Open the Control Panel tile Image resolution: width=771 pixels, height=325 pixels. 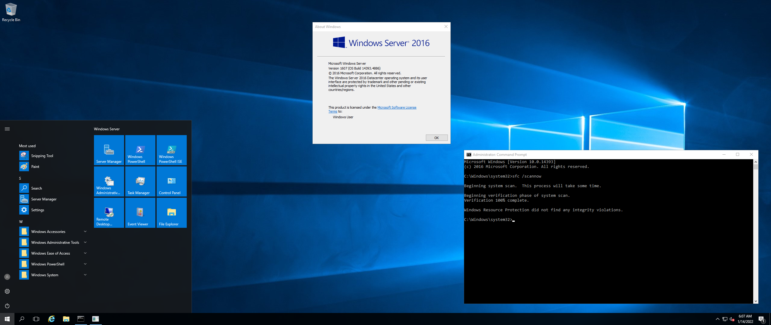tap(172, 181)
